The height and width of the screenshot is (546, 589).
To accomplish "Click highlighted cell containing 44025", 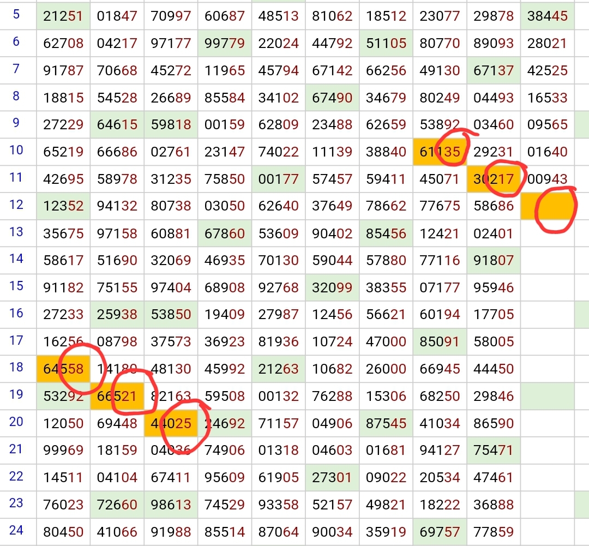I will coord(171,423).
